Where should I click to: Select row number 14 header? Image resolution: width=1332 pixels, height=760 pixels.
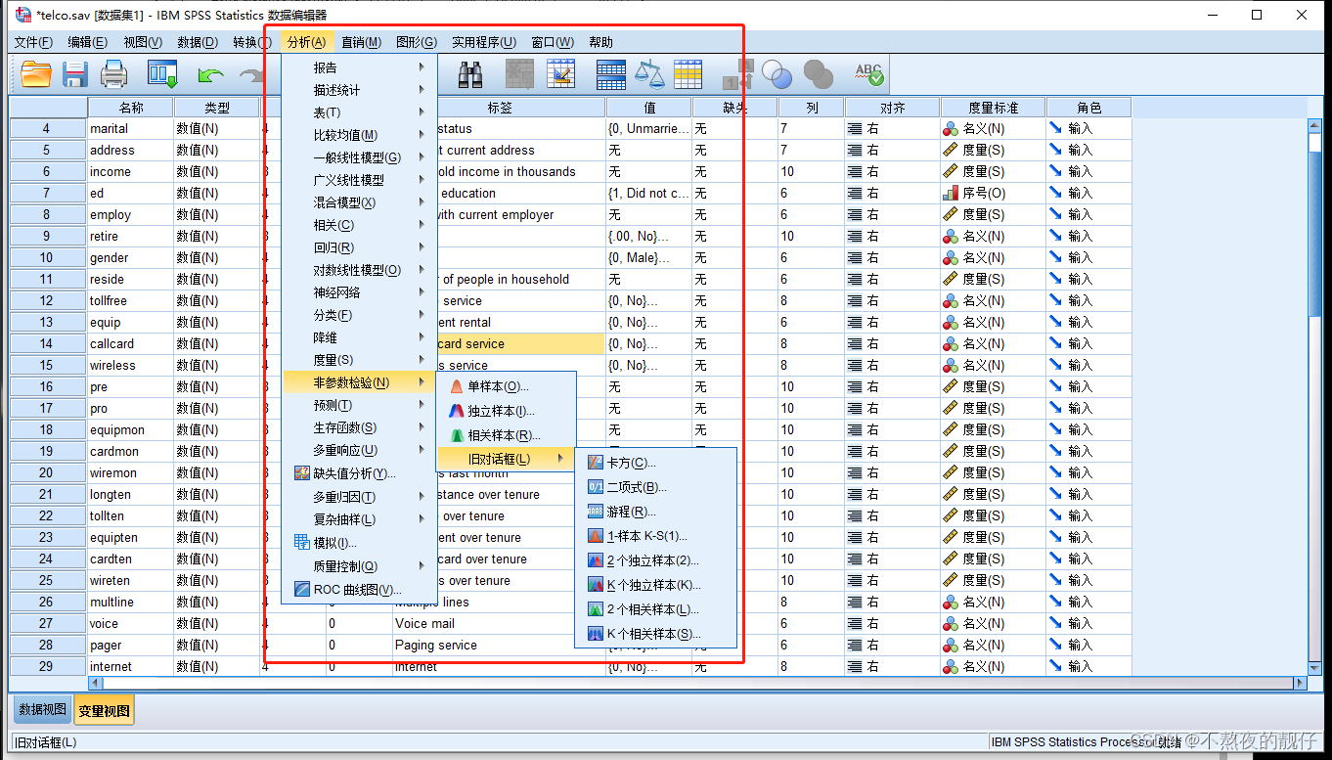[x=48, y=343]
